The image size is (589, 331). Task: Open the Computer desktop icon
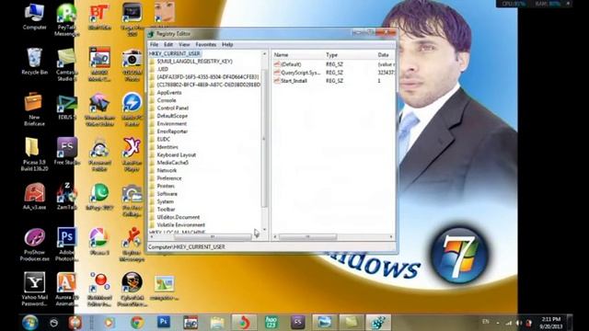(34, 17)
